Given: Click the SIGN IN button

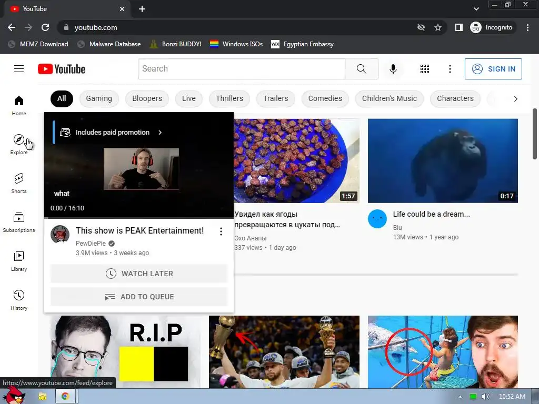Looking at the screenshot, I should tap(493, 69).
